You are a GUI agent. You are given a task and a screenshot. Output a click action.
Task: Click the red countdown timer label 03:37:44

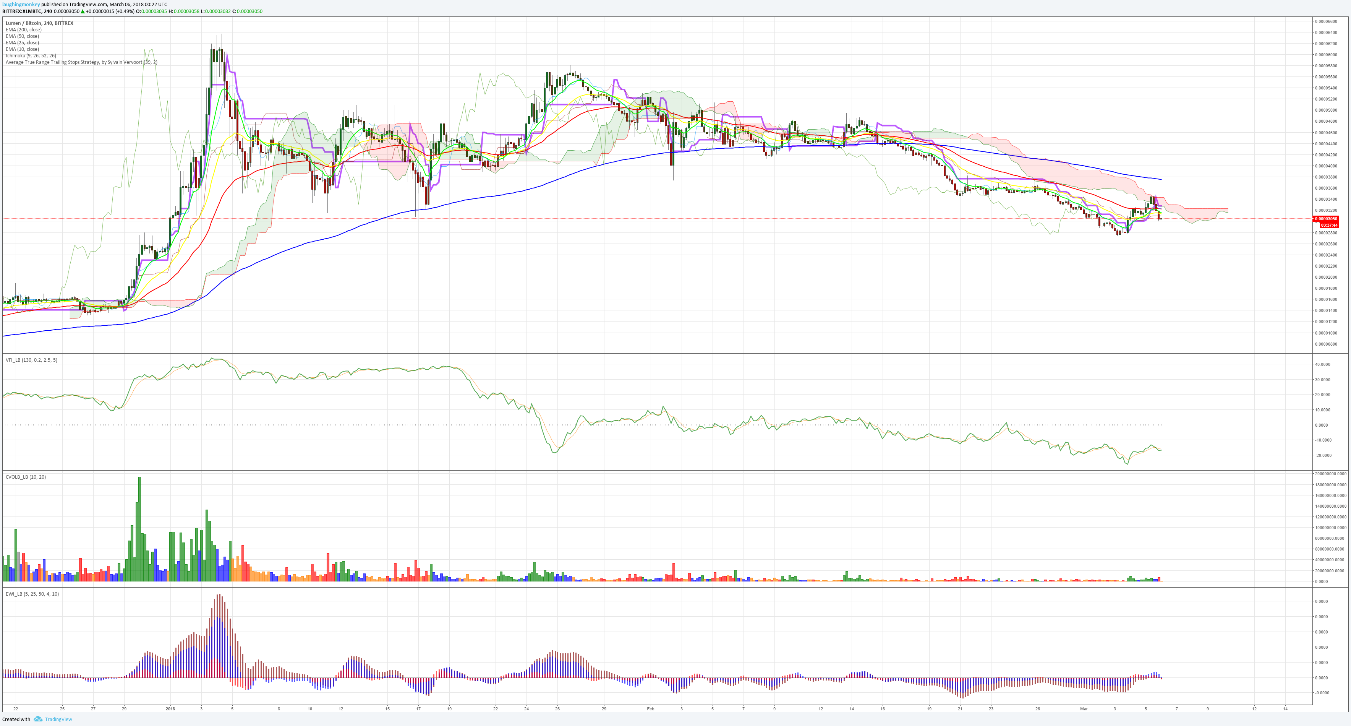(x=1329, y=225)
